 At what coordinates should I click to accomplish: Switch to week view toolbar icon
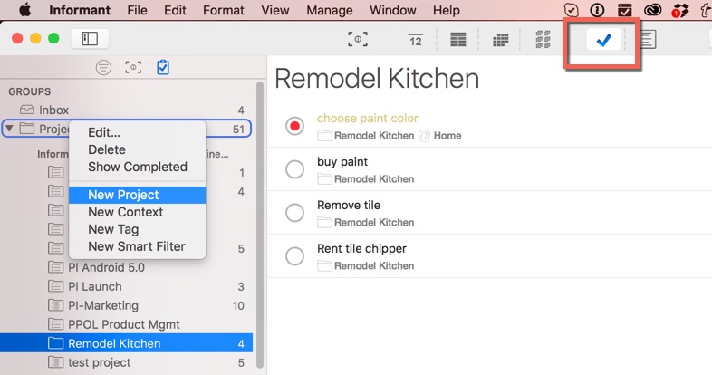point(458,40)
